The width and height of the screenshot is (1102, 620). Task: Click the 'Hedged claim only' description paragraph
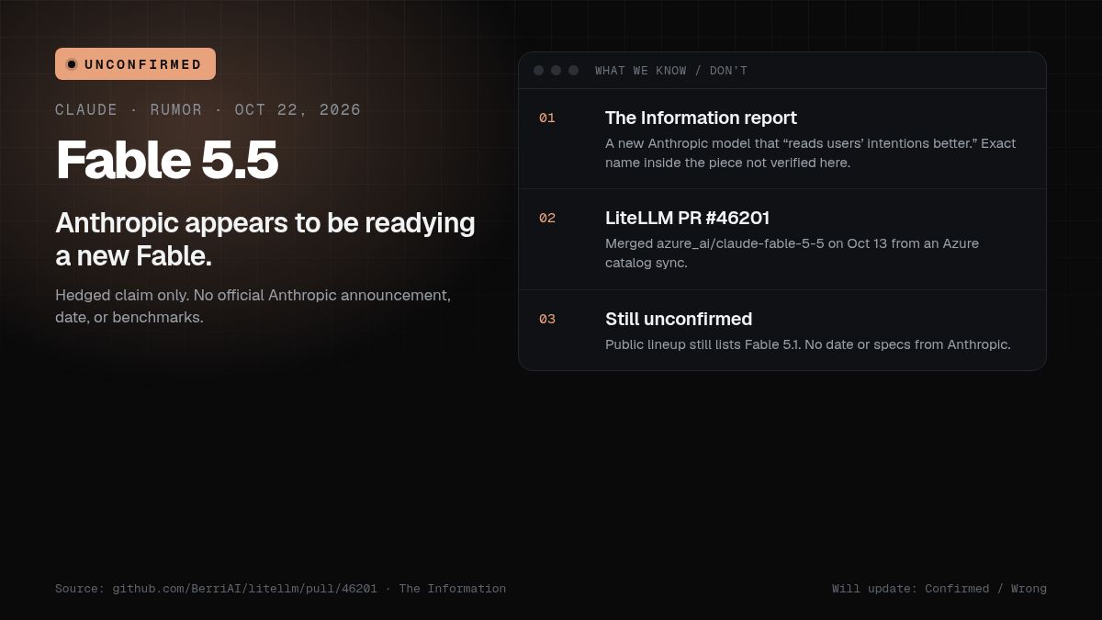[253, 306]
